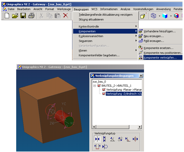Cut selection with the scissors icon

point(41,16)
